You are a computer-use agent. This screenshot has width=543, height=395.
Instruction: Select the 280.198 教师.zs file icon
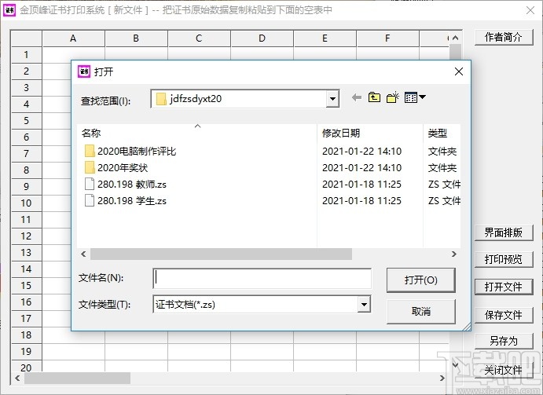click(90, 184)
